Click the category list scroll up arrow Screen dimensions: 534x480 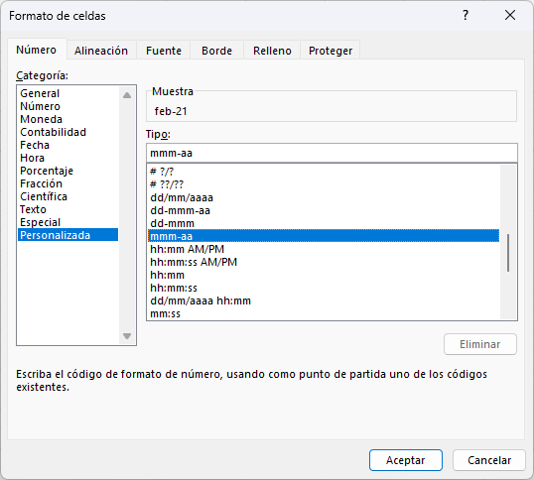[x=127, y=95]
